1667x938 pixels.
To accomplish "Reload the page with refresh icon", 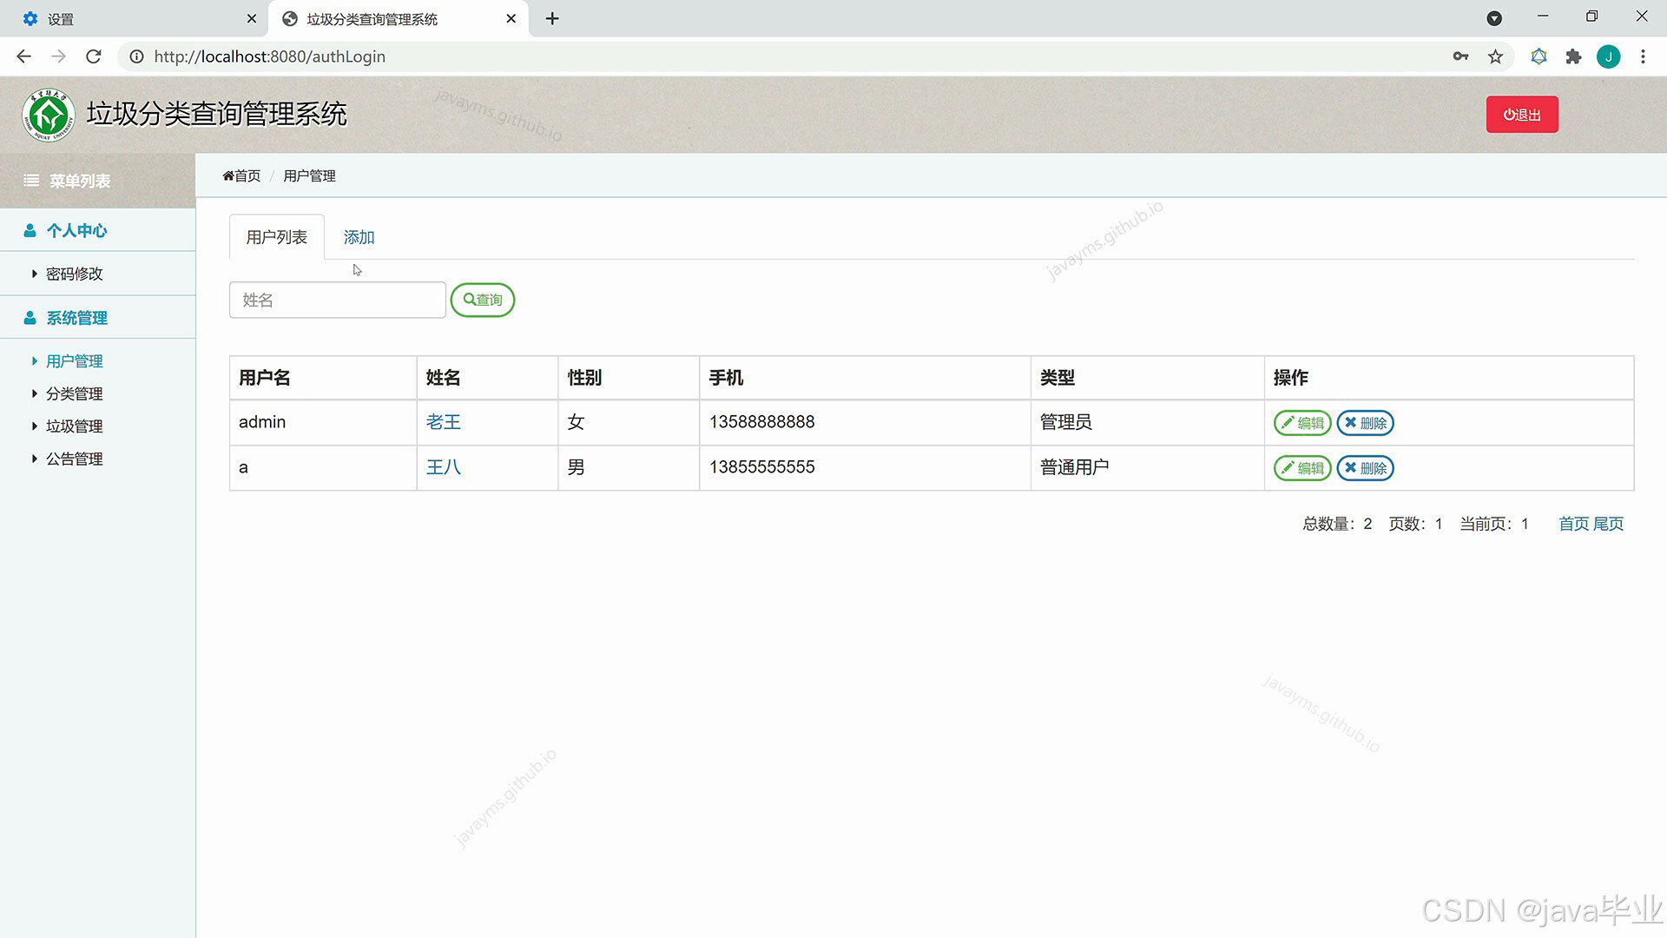I will tap(94, 56).
